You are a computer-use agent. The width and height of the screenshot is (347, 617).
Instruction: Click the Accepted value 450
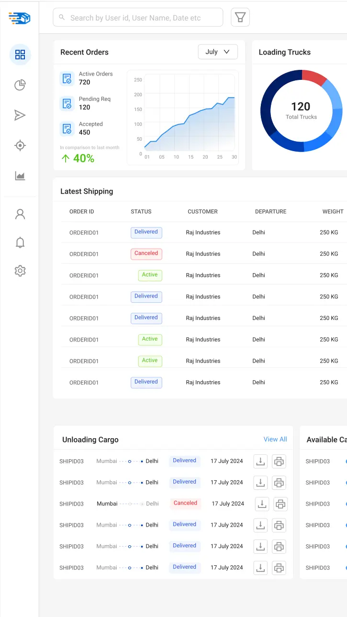point(85,132)
